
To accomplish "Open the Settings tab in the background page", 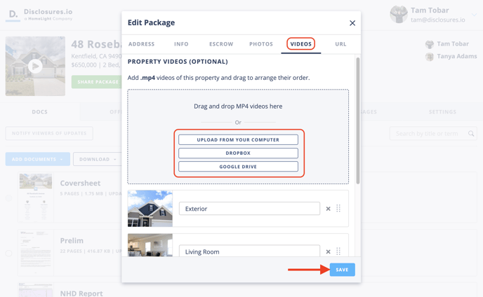I will [442, 112].
